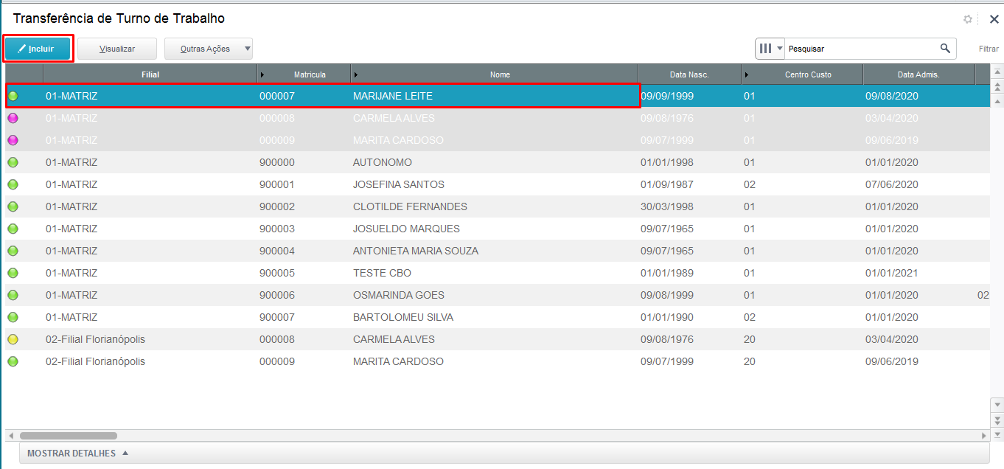Select the name CLOTILDE FERNANDES

click(410, 206)
